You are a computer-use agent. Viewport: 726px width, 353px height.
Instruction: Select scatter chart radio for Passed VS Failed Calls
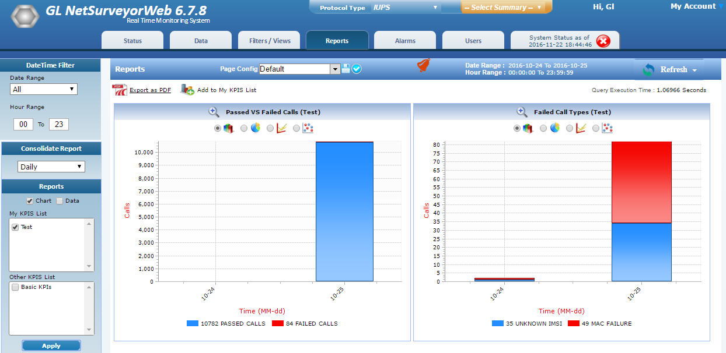click(296, 128)
